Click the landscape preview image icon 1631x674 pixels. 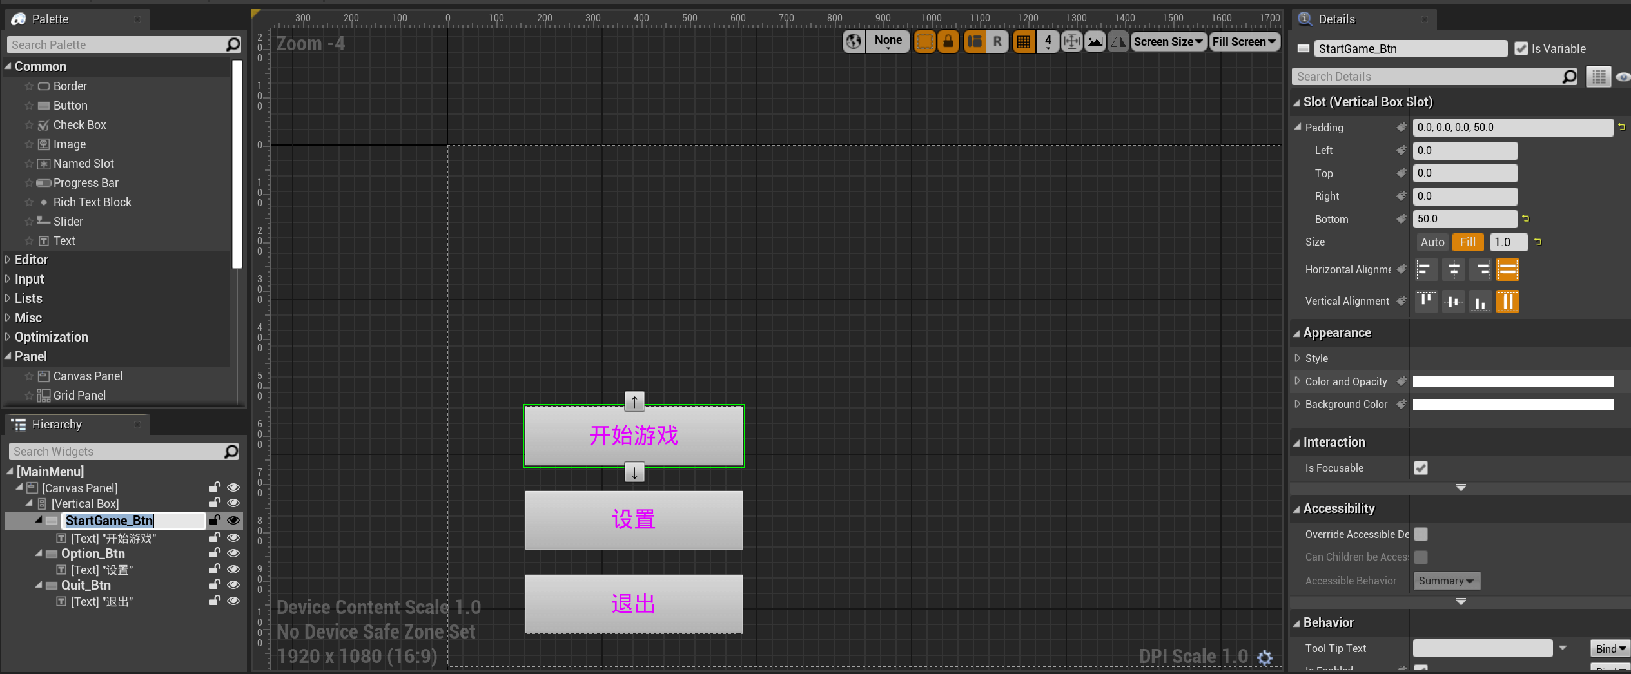pyautogui.click(x=1095, y=42)
